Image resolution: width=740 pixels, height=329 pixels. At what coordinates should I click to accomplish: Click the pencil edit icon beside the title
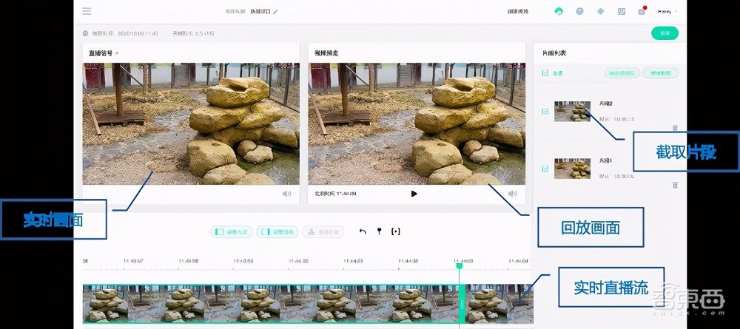275,12
